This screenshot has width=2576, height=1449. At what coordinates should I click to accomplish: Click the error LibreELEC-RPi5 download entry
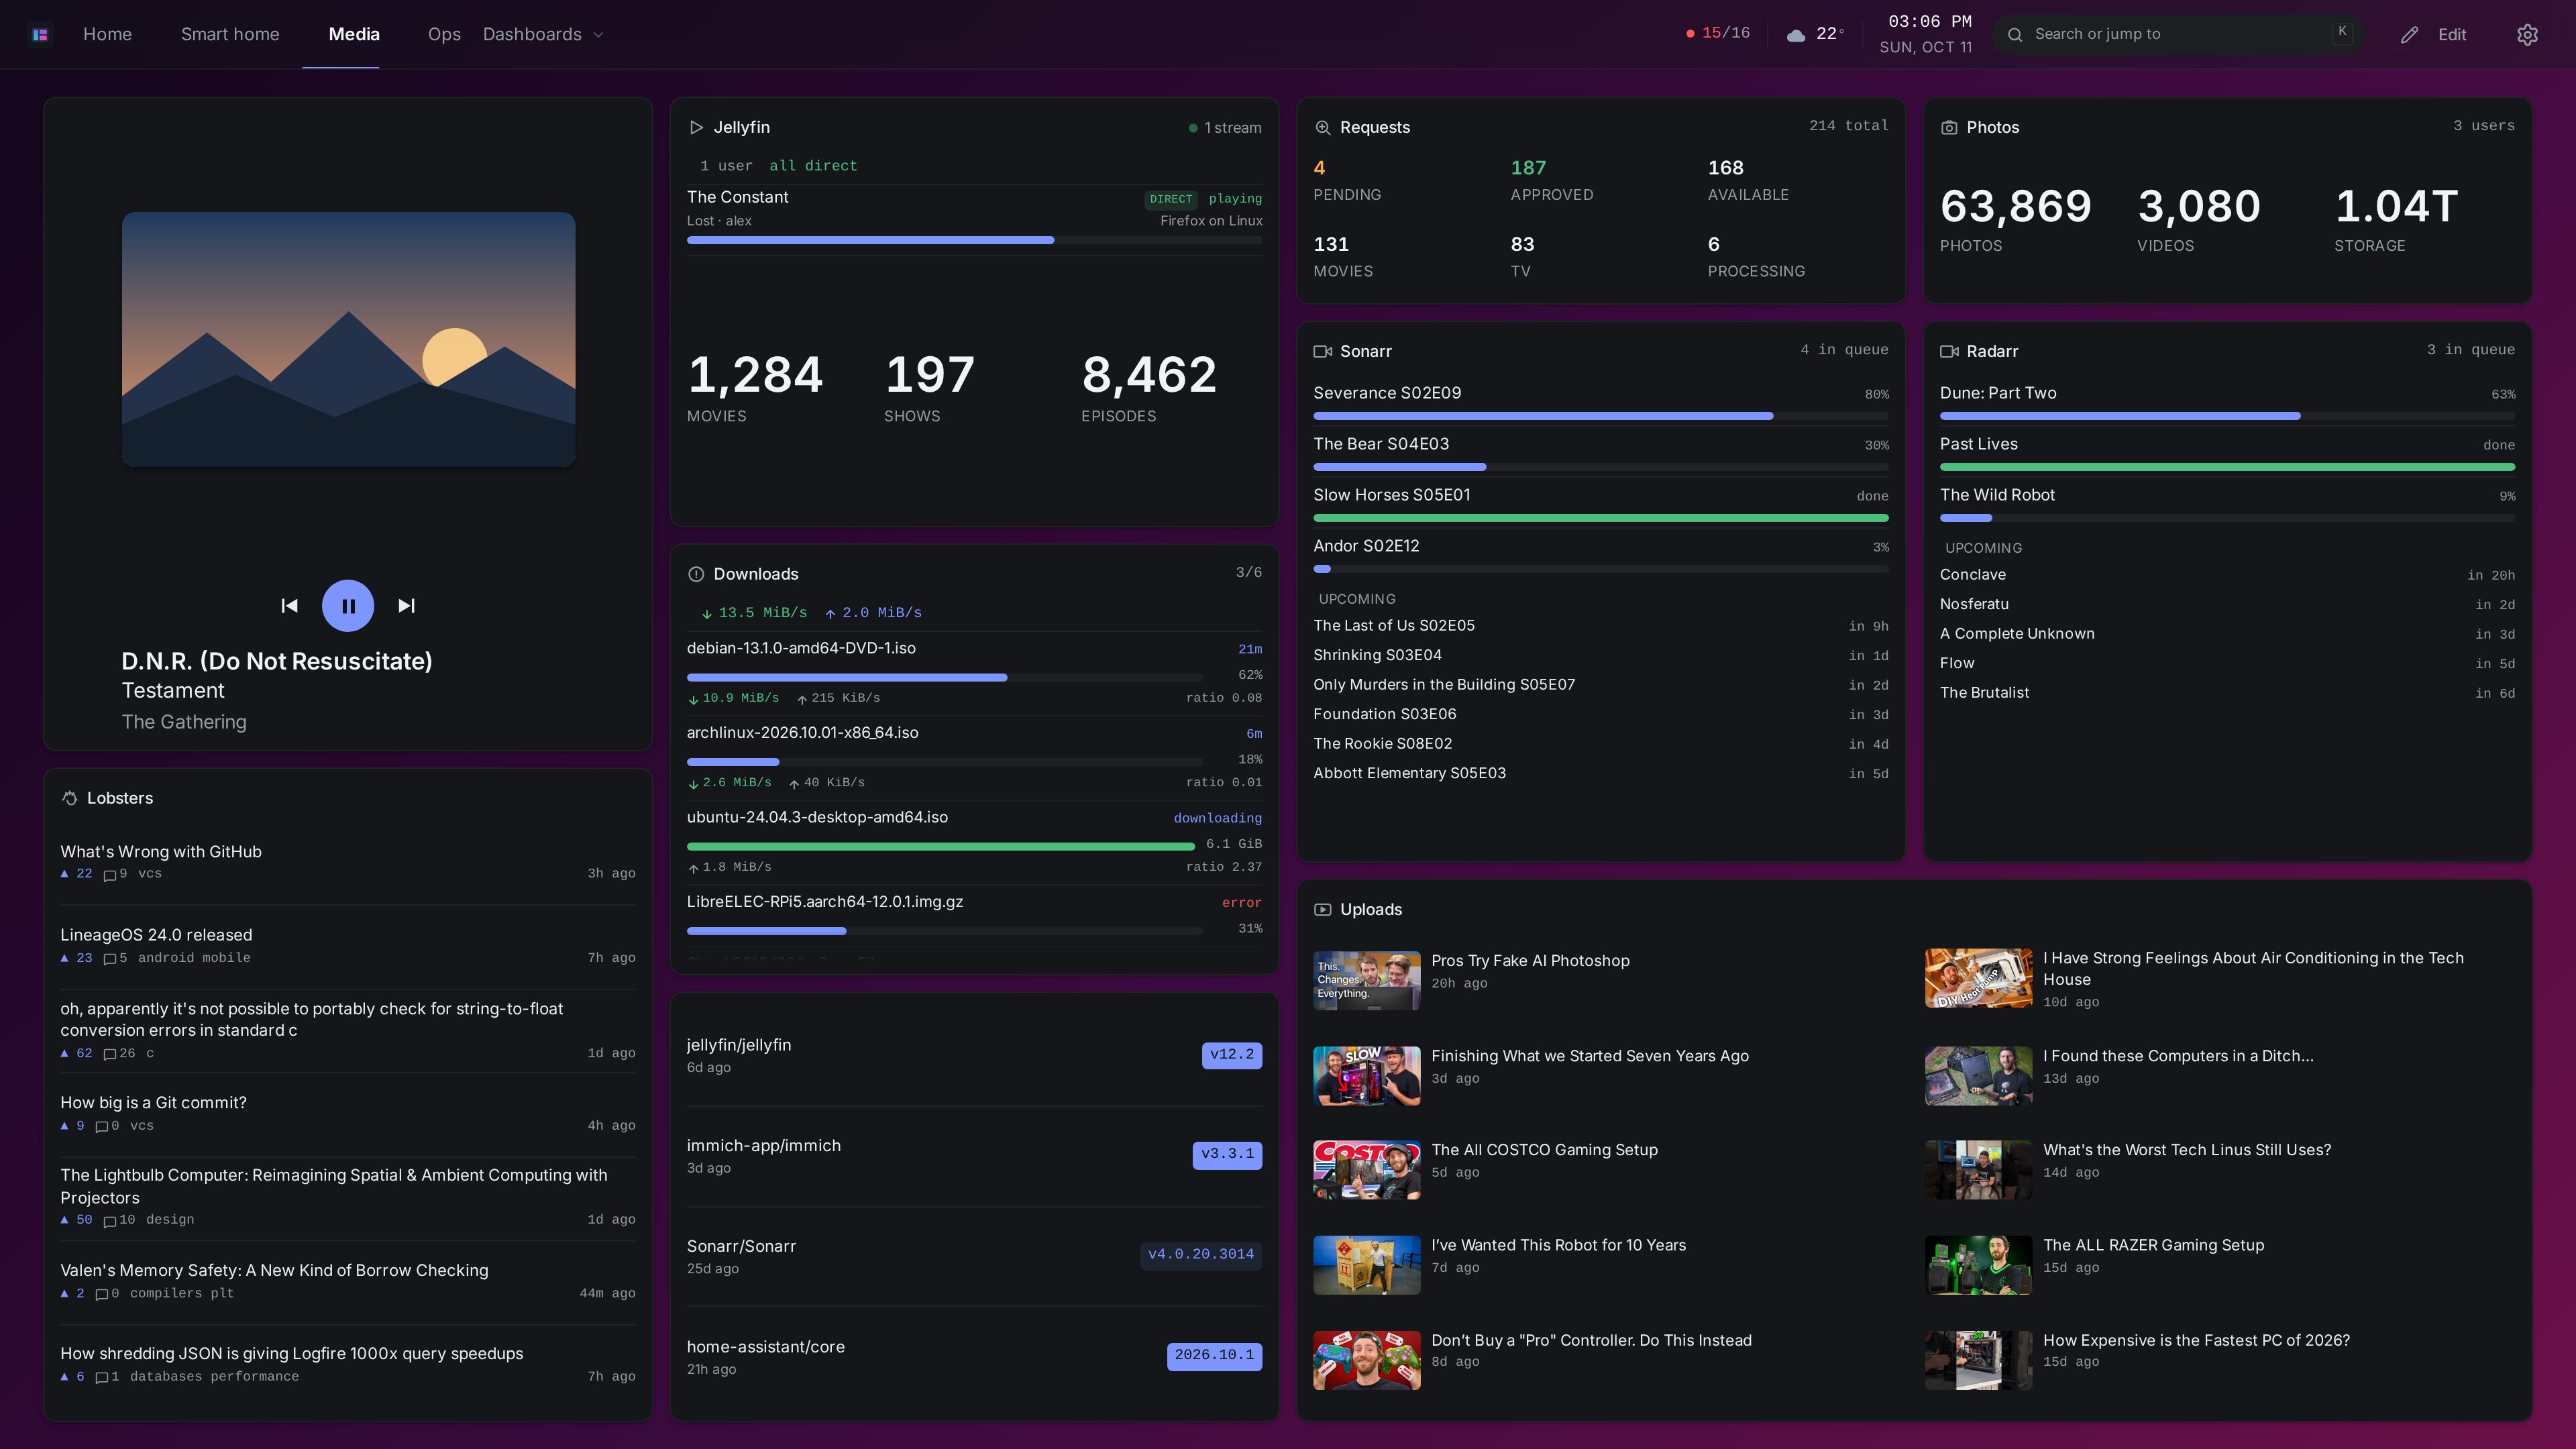point(974,915)
